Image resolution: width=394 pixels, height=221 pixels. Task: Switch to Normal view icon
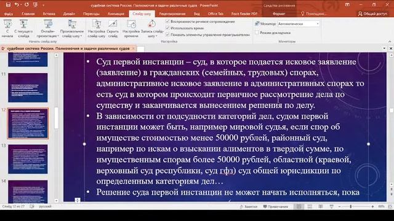tap(299, 206)
